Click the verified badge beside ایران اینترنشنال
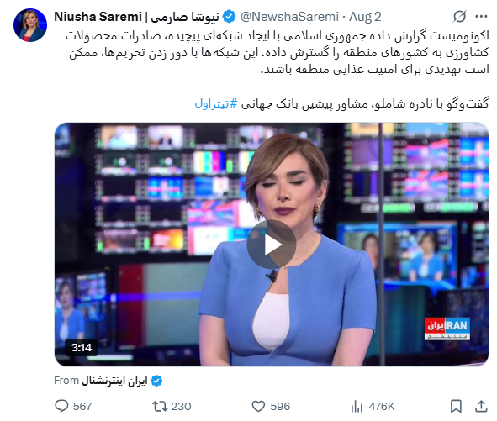497x421 pixels. [x=156, y=381]
